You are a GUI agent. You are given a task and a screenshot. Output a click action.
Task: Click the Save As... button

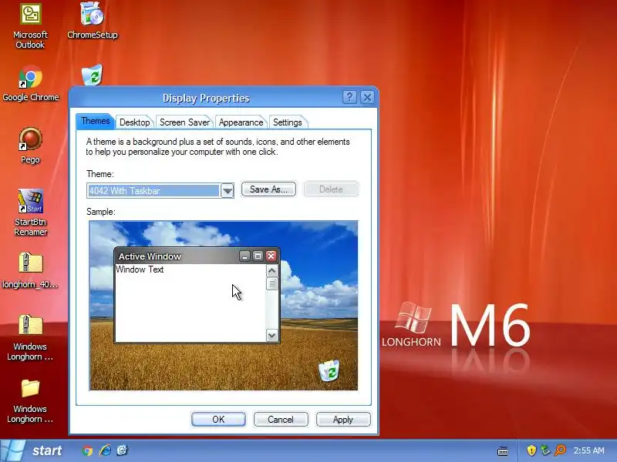pyautogui.click(x=268, y=189)
